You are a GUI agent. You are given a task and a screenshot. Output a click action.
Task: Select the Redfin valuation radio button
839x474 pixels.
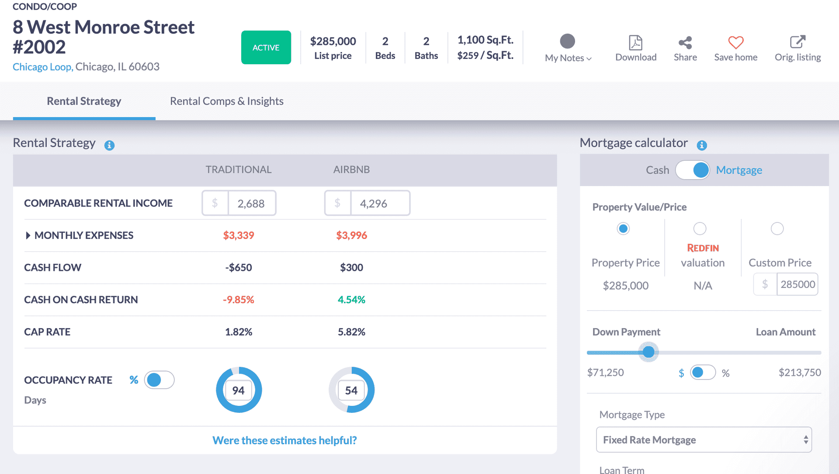[700, 228]
